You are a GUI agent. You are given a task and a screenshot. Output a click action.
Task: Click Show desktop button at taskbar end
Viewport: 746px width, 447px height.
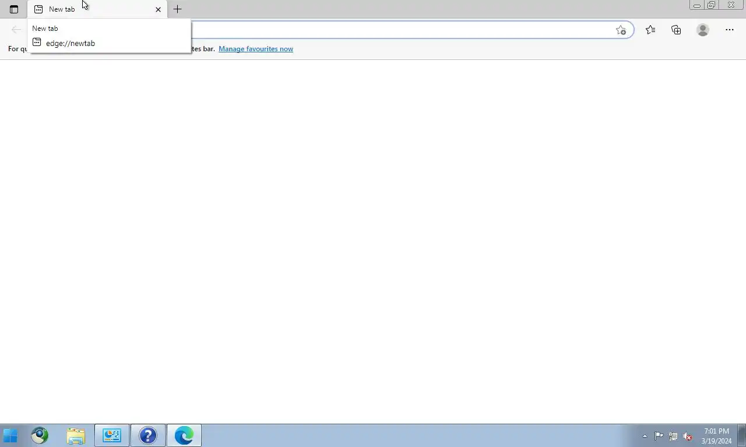point(742,435)
